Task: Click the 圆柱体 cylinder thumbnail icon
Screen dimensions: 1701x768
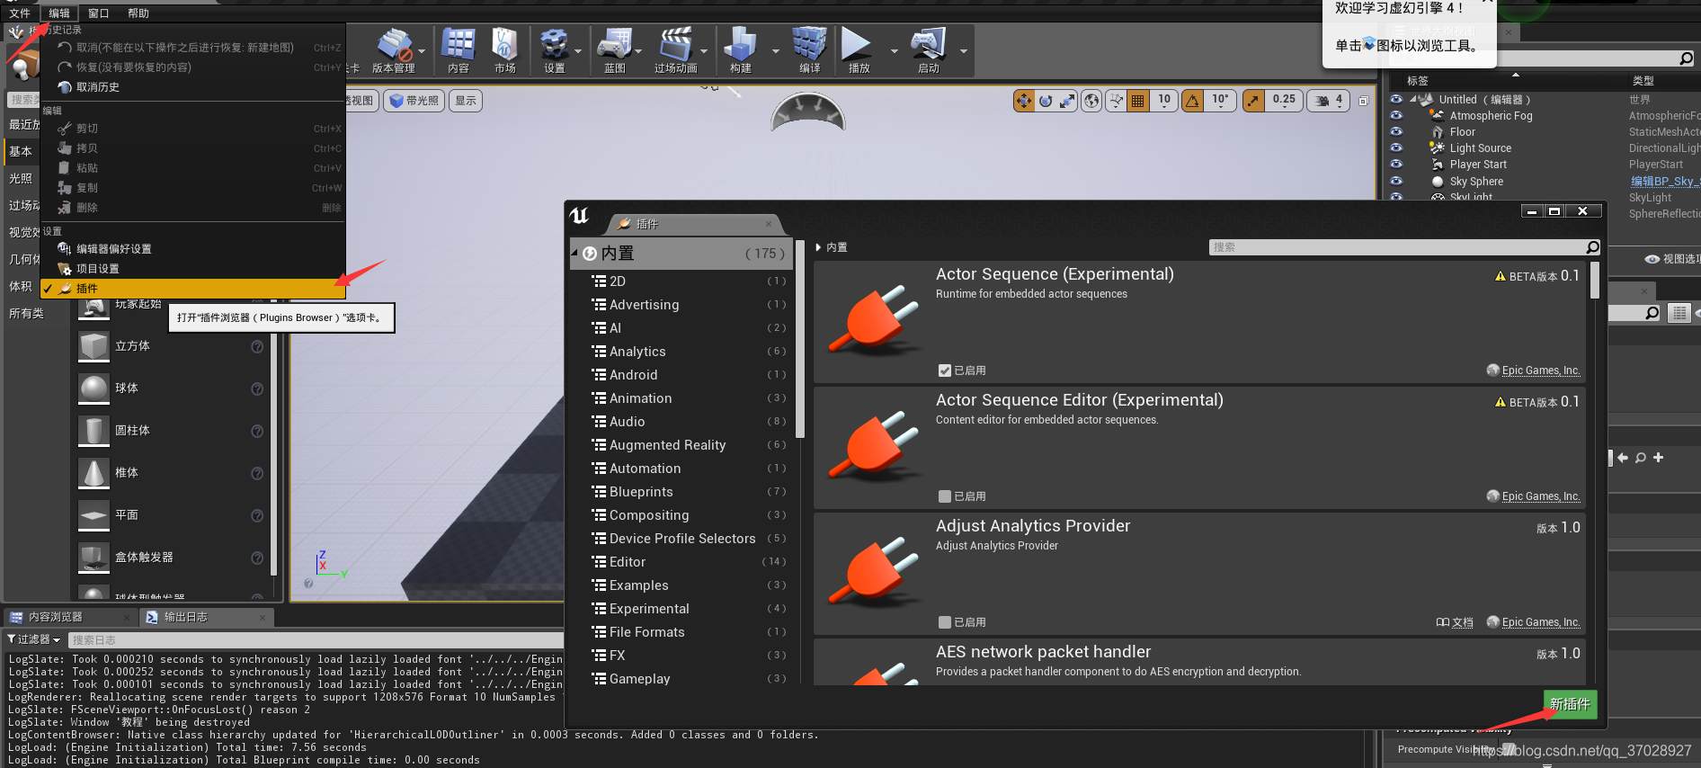Action: click(x=94, y=431)
